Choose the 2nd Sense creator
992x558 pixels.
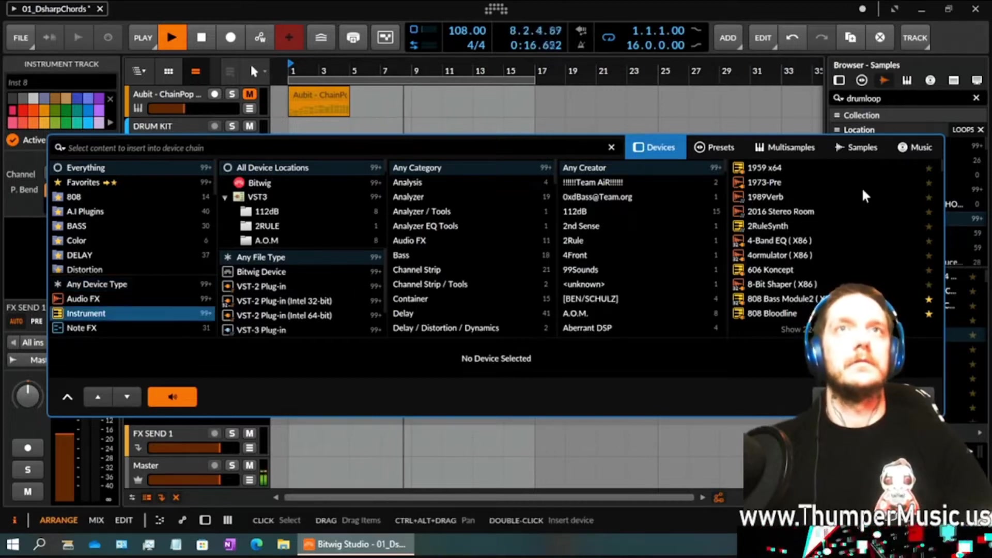coord(641,226)
